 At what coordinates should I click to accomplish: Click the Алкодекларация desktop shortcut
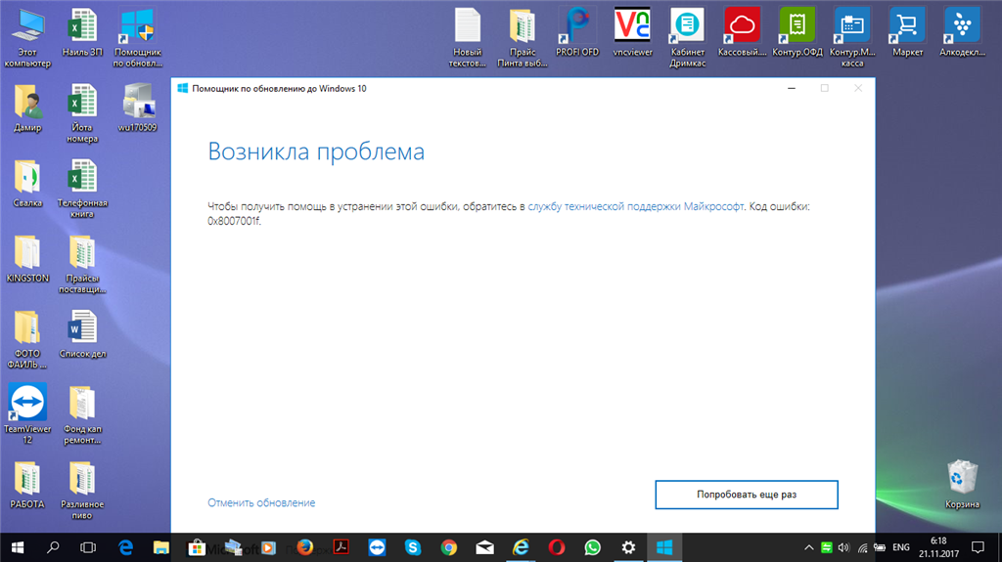click(x=962, y=32)
